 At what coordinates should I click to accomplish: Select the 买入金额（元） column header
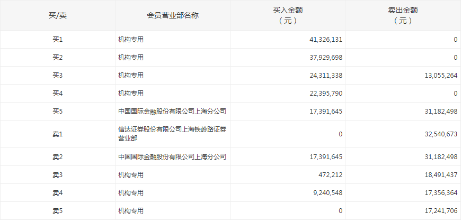pyautogui.click(x=288, y=15)
